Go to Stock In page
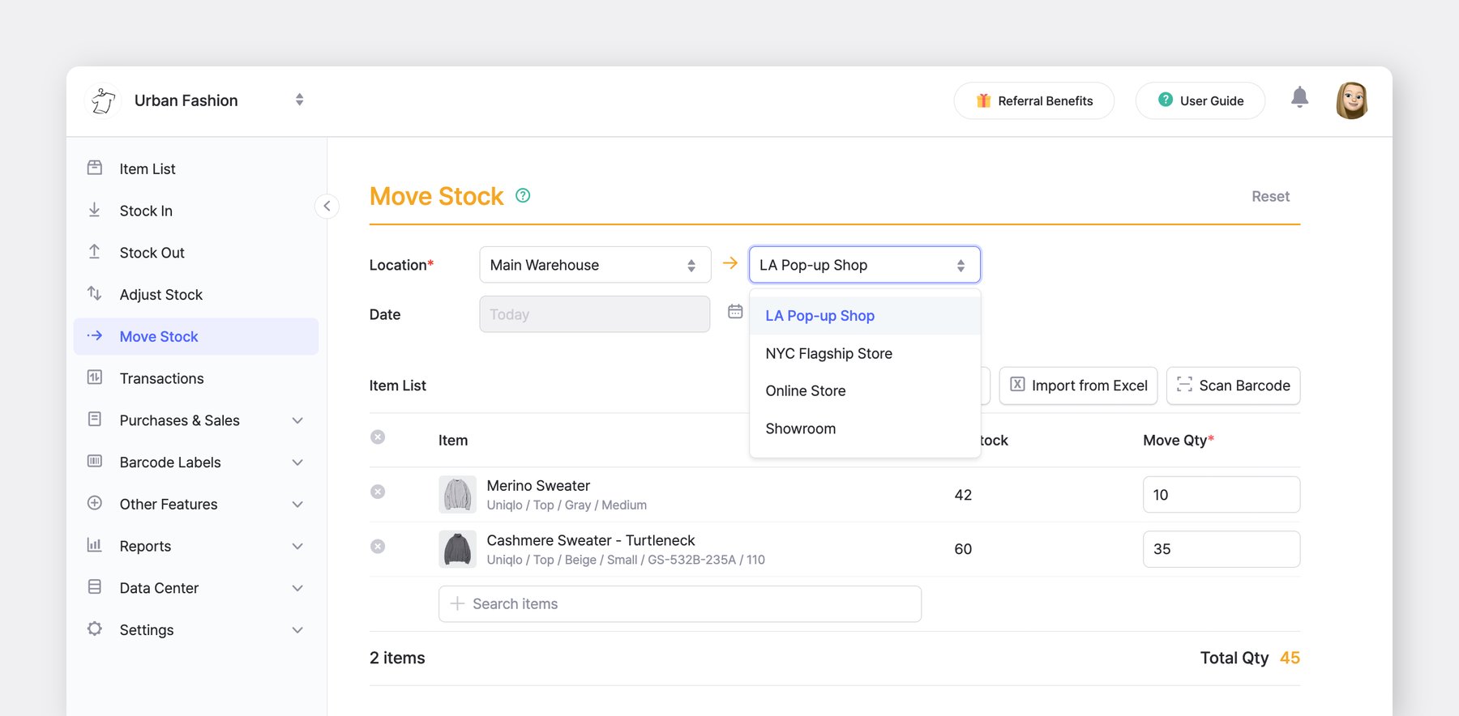Image resolution: width=1459 pixels, height=716 pixels. pyautogui.click(x=146, y=211)
